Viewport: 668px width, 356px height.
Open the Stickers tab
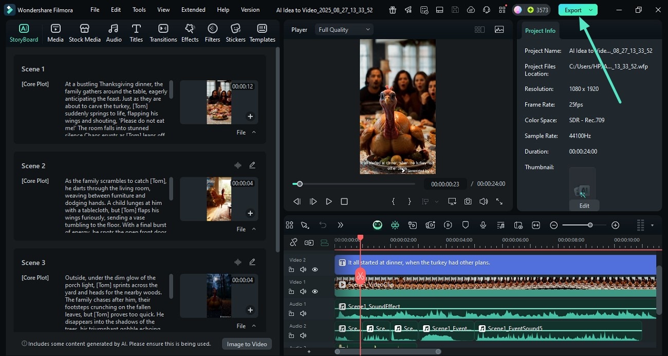click(x=236, y=33)
